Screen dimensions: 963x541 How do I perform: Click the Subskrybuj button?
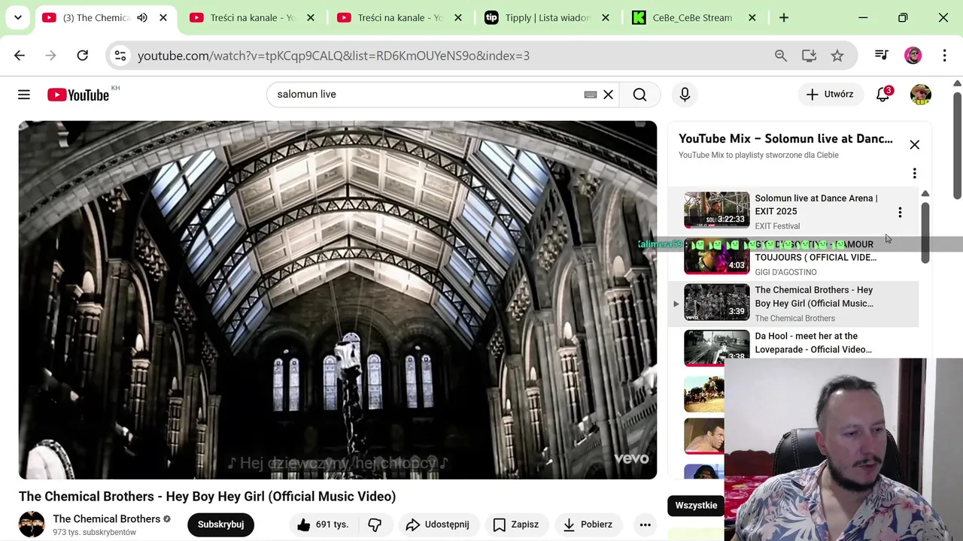220,524
